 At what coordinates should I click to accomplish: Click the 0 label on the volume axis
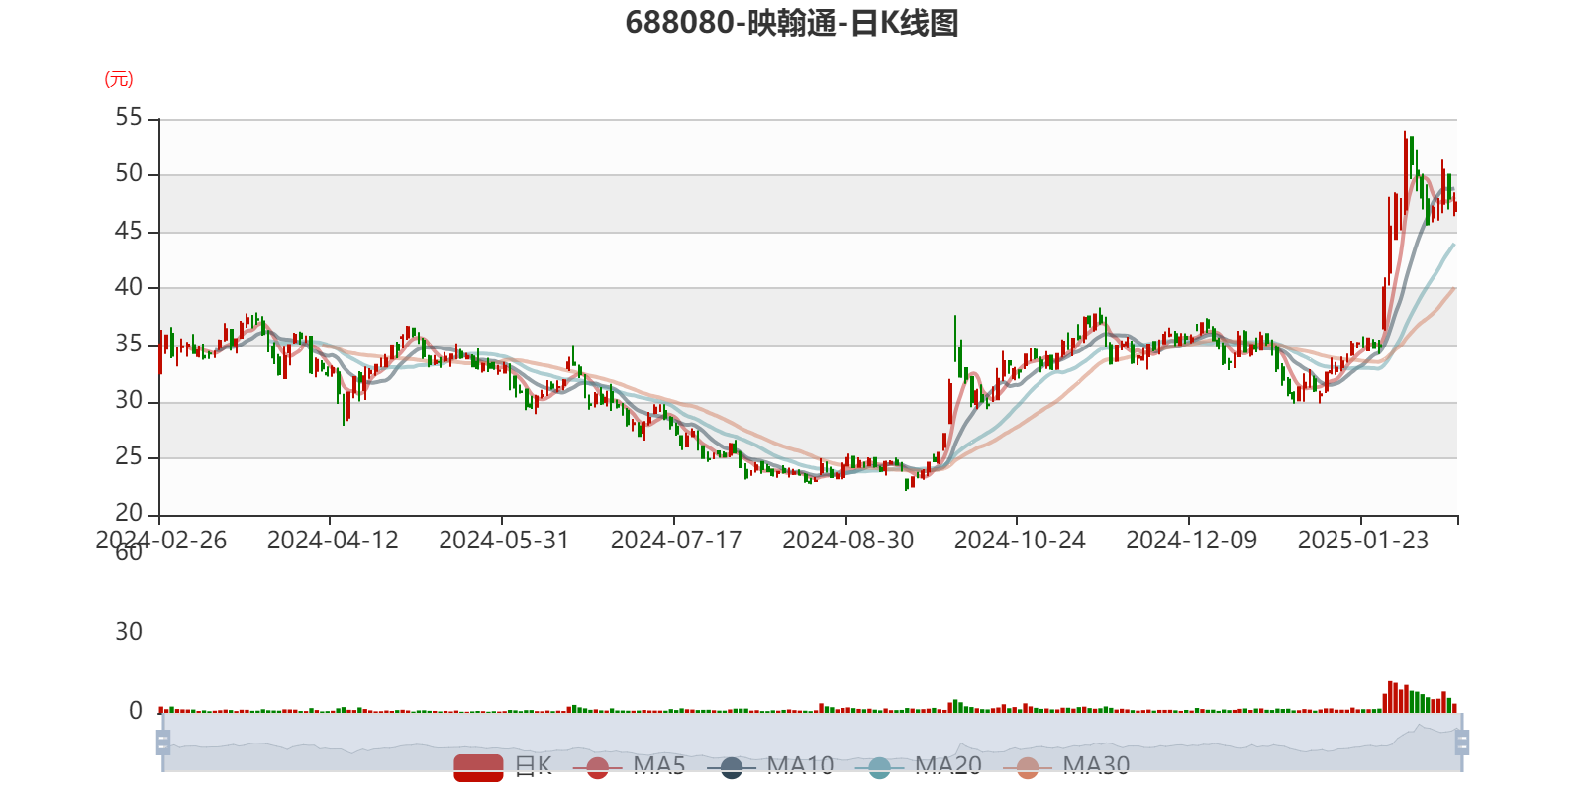tap(136, 711)
